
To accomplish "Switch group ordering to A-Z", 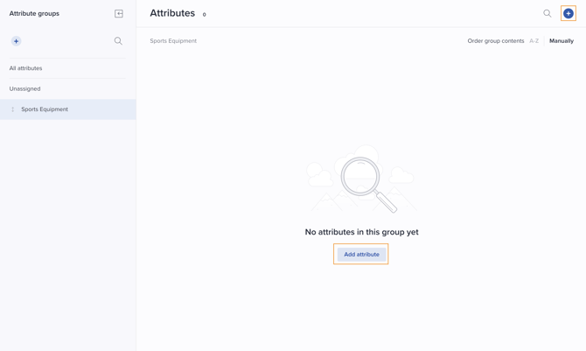I will coord(534,41).
